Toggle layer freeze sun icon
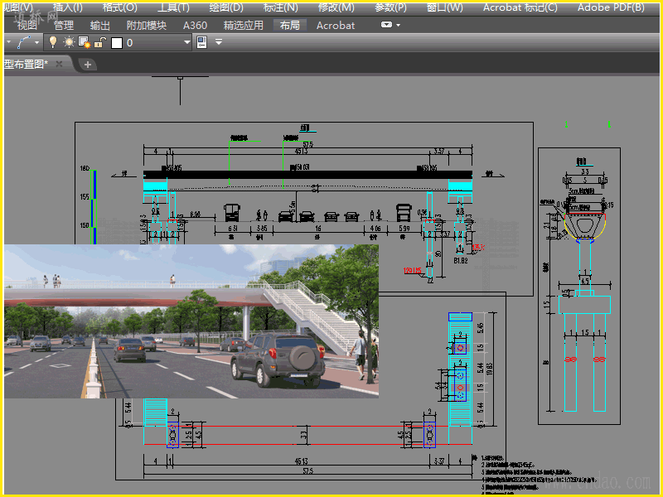Viewport: 663px width, 497px height. click(x=69, y=42)
